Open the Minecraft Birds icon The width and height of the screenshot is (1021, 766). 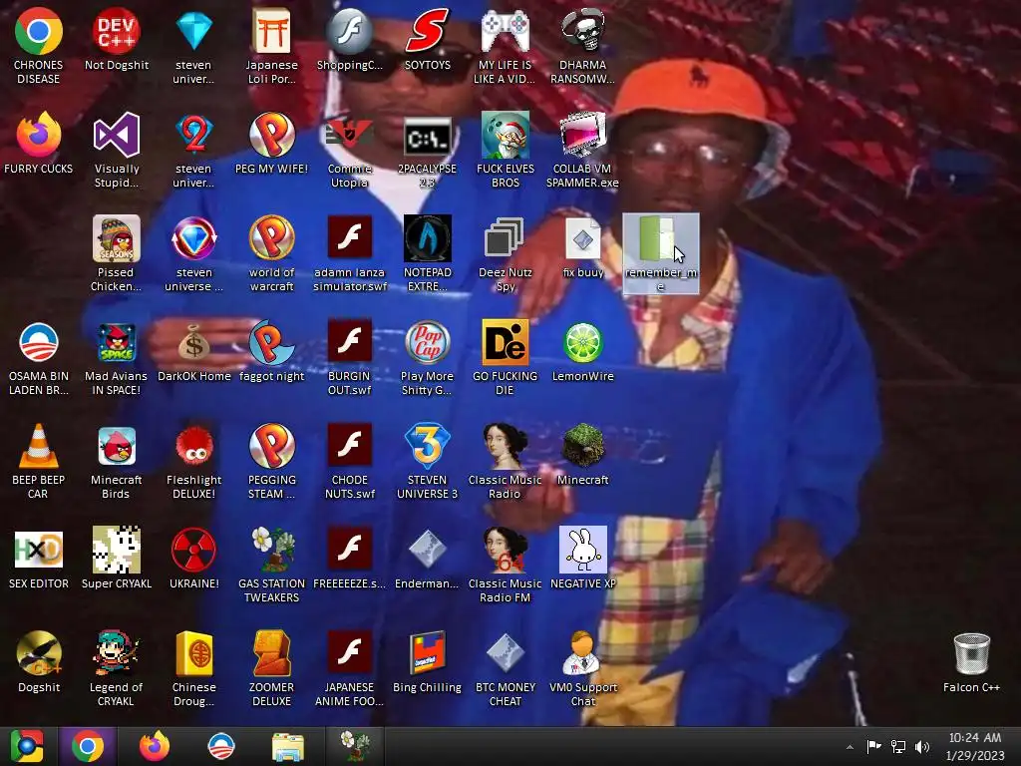(116, 446)
